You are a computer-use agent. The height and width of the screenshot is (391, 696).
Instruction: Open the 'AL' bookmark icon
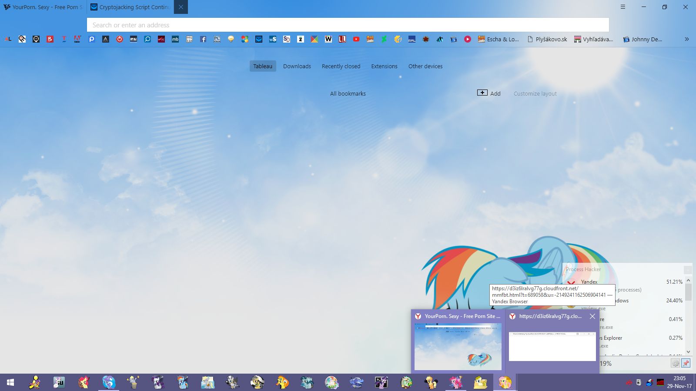coord(8,39)
